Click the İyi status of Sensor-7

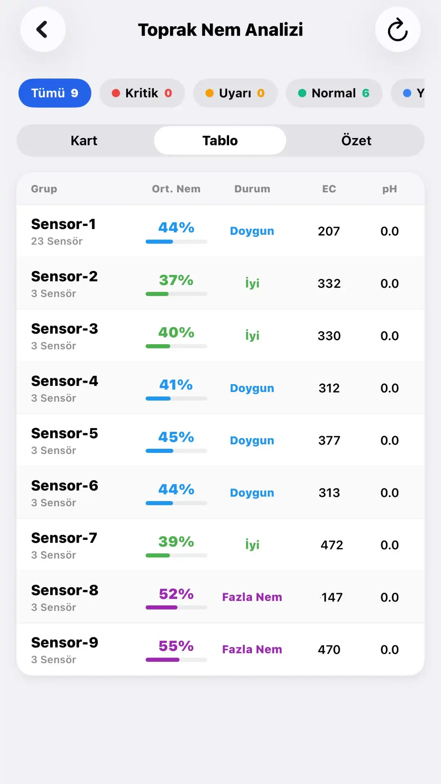(252, 545)
